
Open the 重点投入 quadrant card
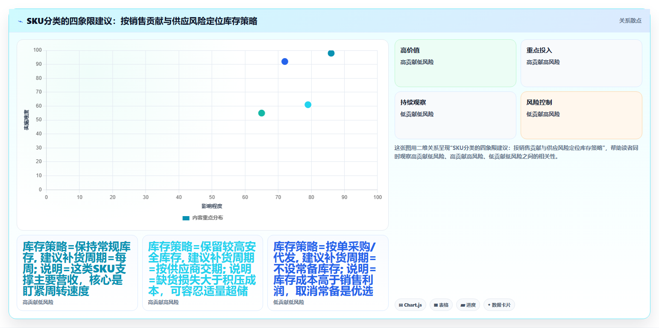coord(581,63)
